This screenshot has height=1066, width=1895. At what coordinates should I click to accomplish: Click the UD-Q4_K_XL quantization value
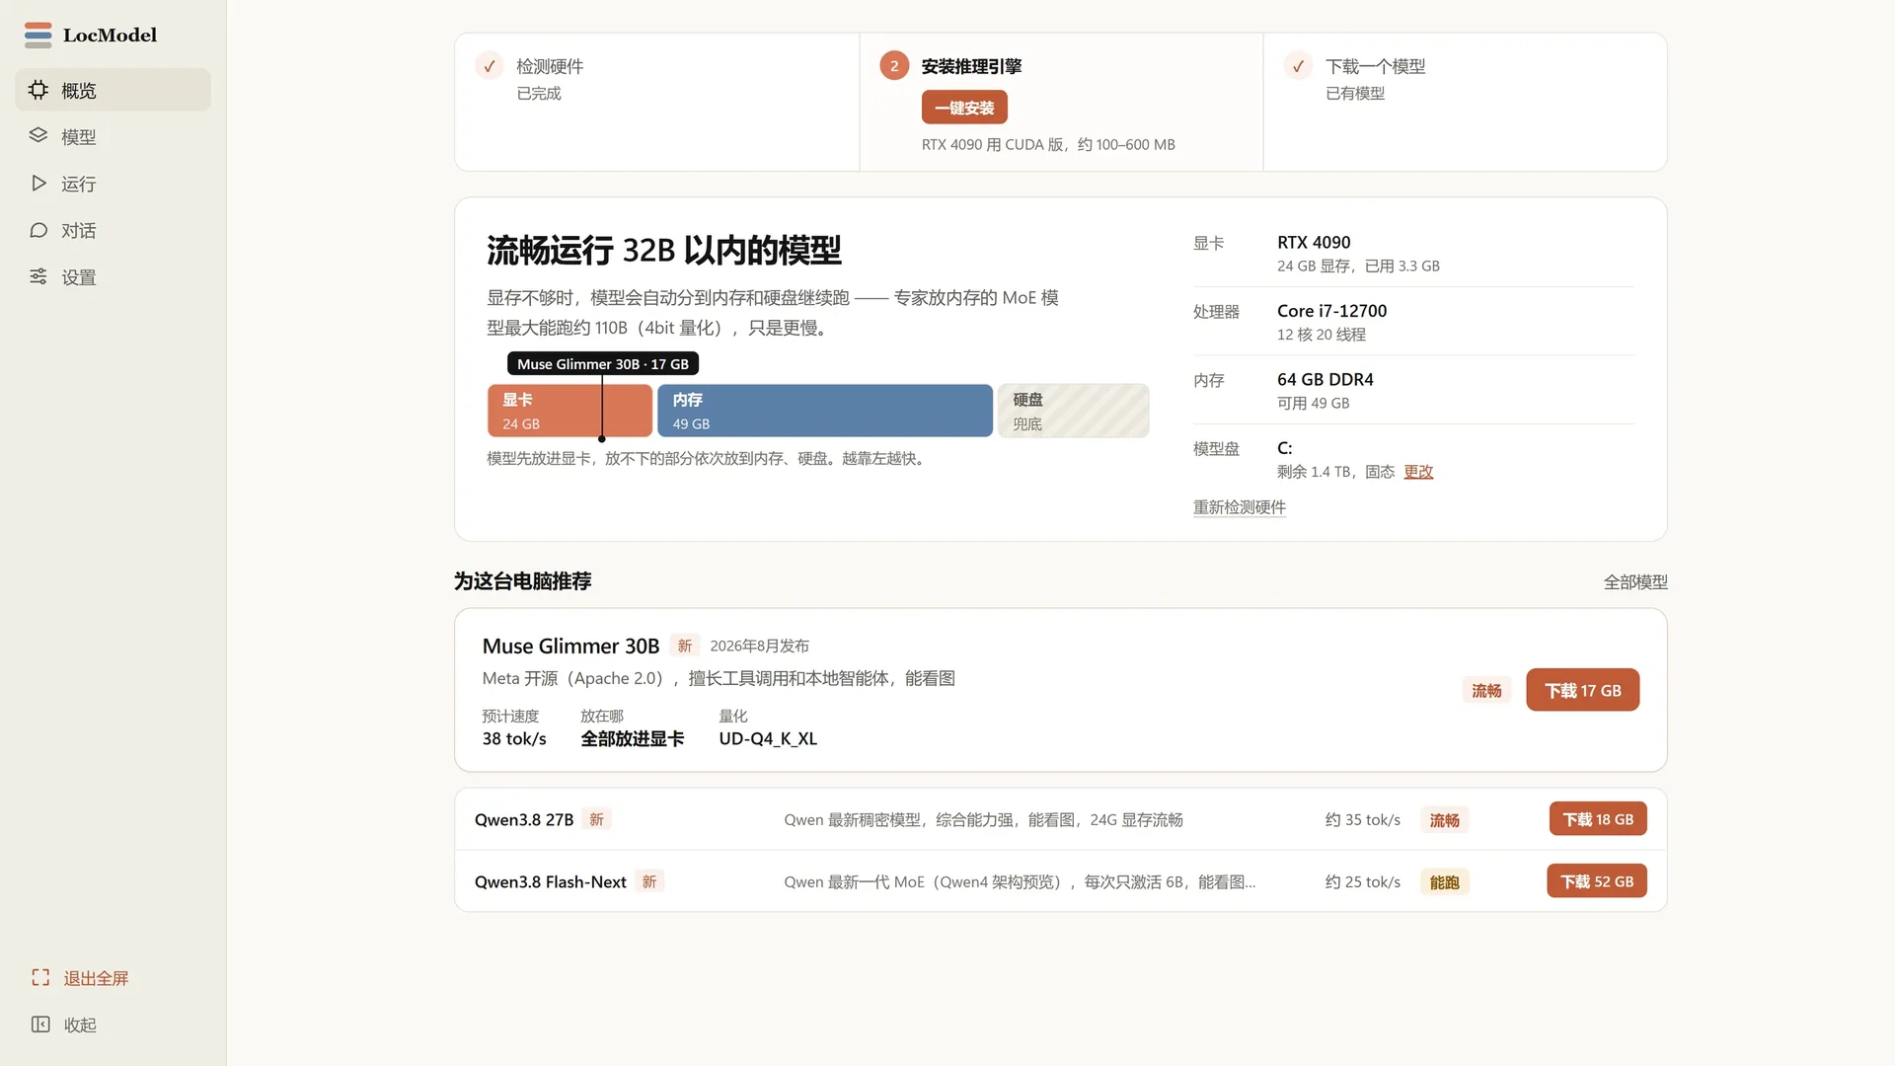point(768,739)
